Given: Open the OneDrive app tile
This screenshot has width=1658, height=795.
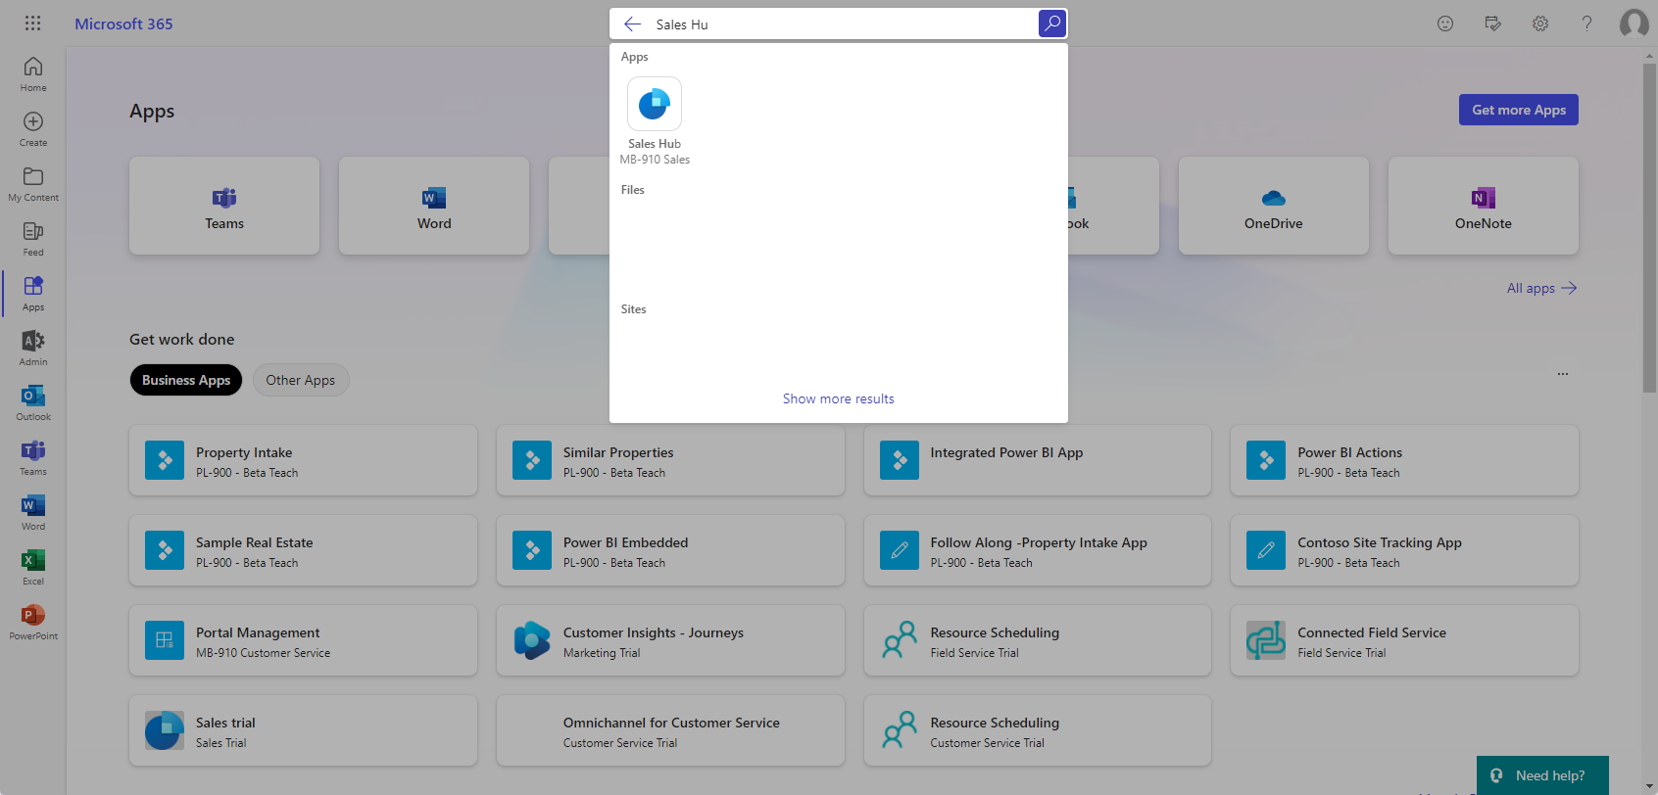Looking at the screenshot, I should click(1274, 206).
